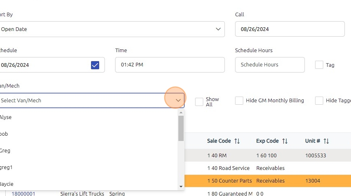Sort by the Sale Code column arrows

click(x=237, y=141)
